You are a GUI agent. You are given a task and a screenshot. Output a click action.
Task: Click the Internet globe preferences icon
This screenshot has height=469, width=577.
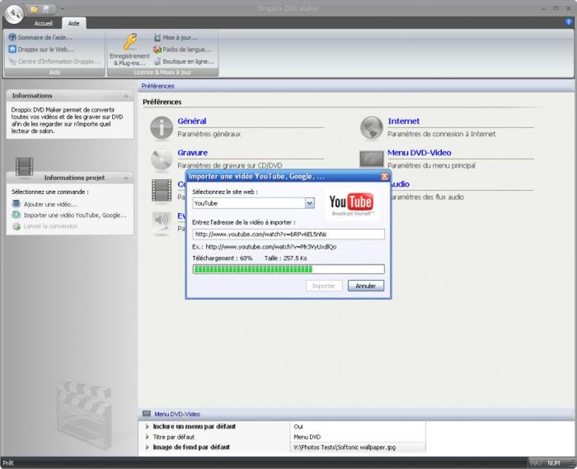pos(371,127)
